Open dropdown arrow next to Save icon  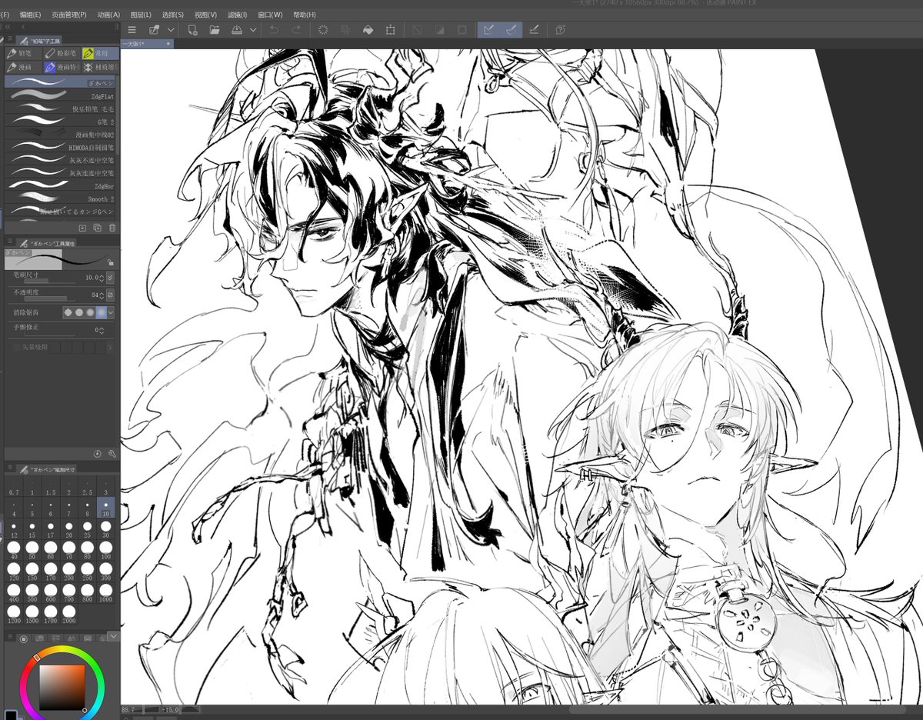pos(252,30)
